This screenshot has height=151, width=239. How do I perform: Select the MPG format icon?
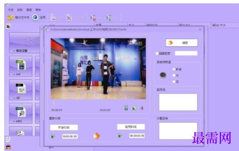[21, 112]
